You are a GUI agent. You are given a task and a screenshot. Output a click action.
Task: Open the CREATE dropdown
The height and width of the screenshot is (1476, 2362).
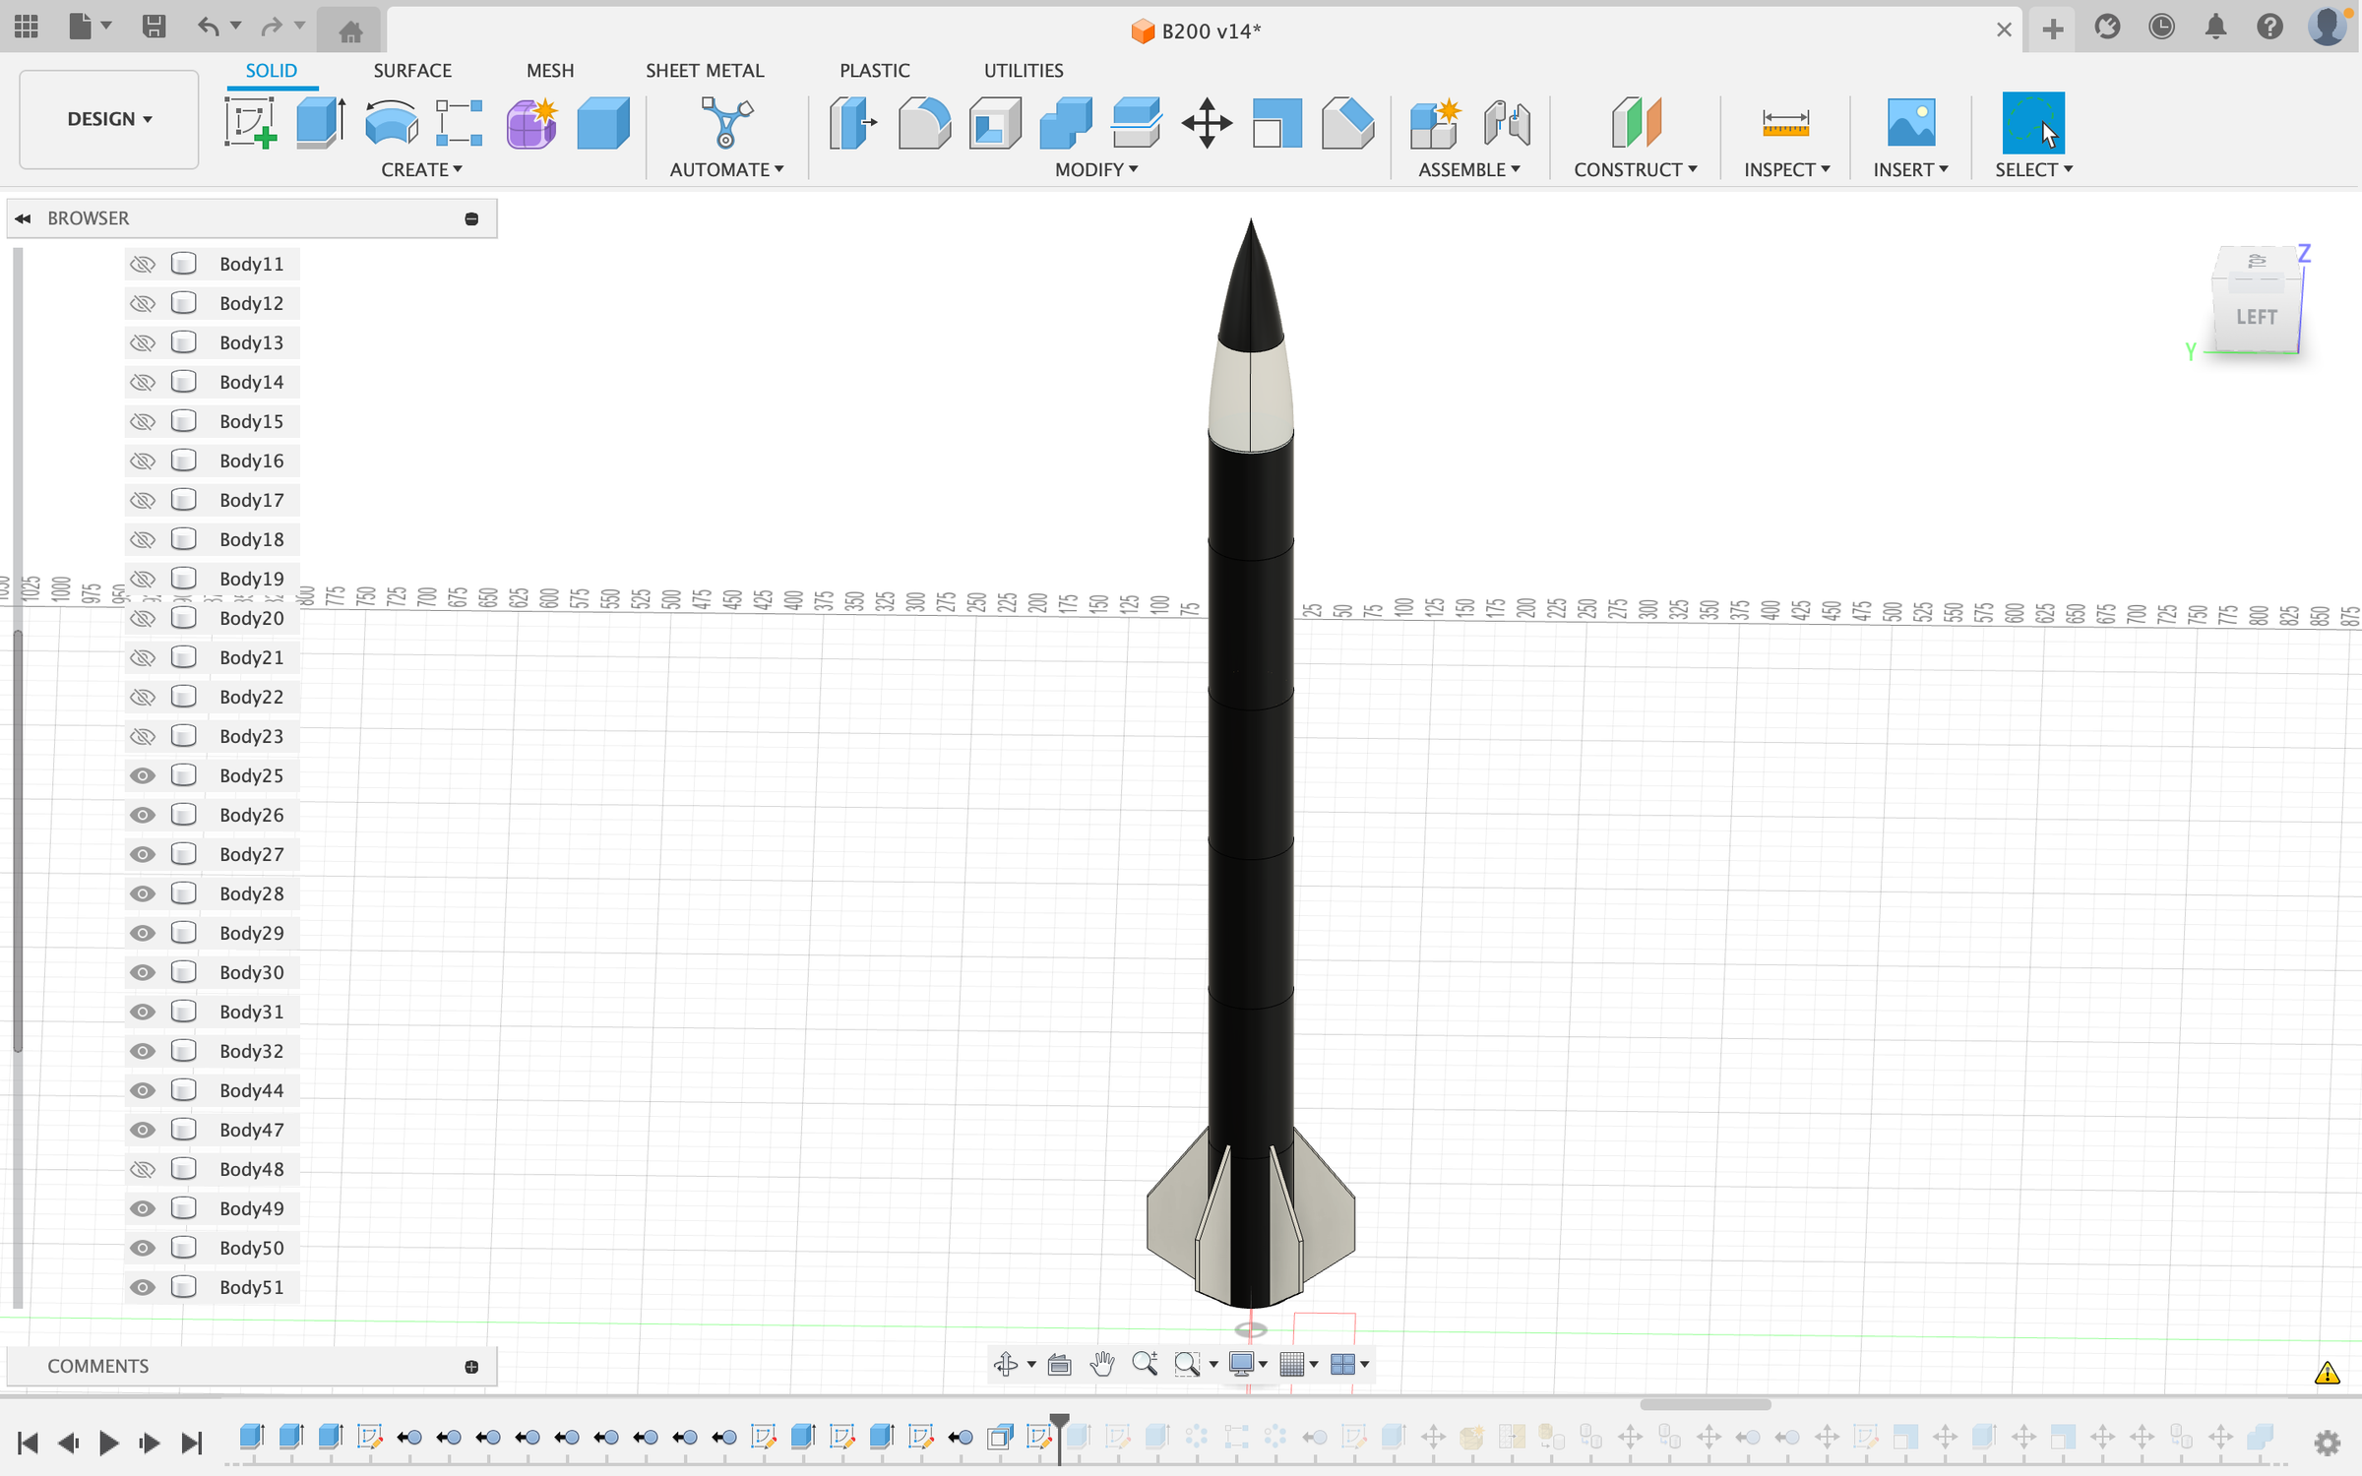click(421, 169)
